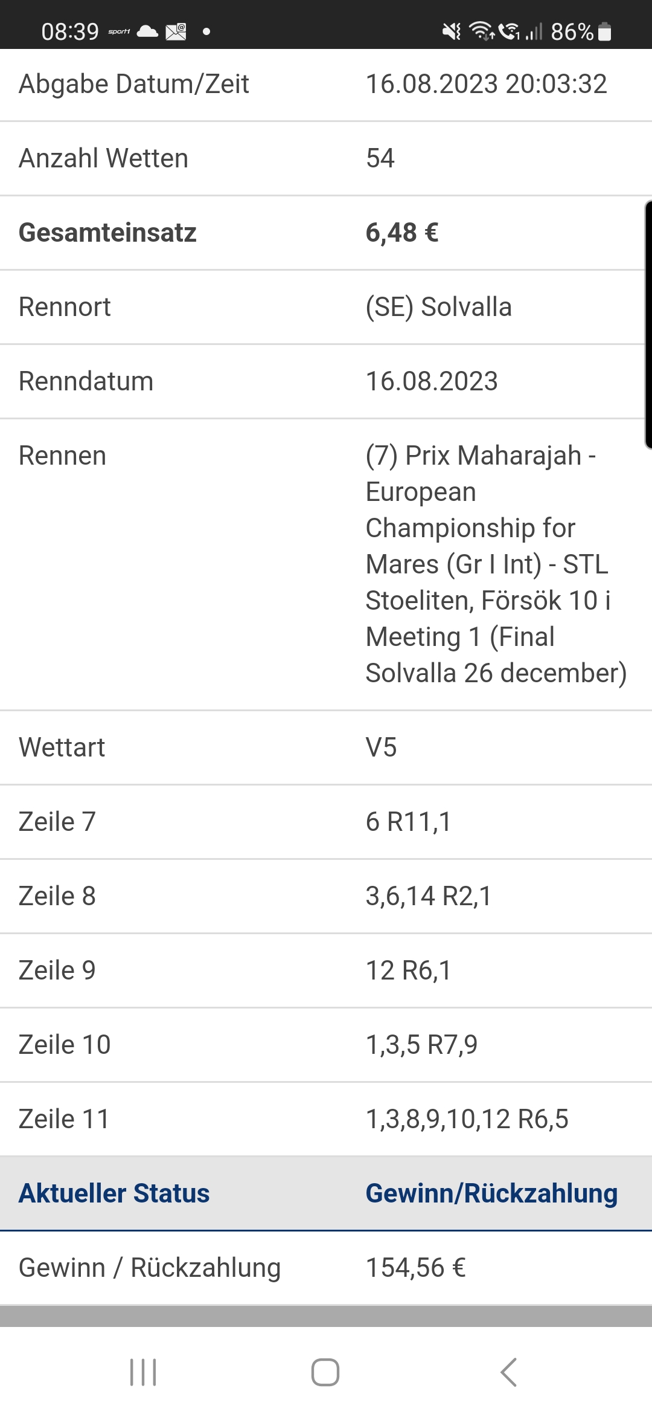This screenshot has height=1414, width=652.
Task: Tap the muted sound status icon
Action: click(x=452, y=31)
